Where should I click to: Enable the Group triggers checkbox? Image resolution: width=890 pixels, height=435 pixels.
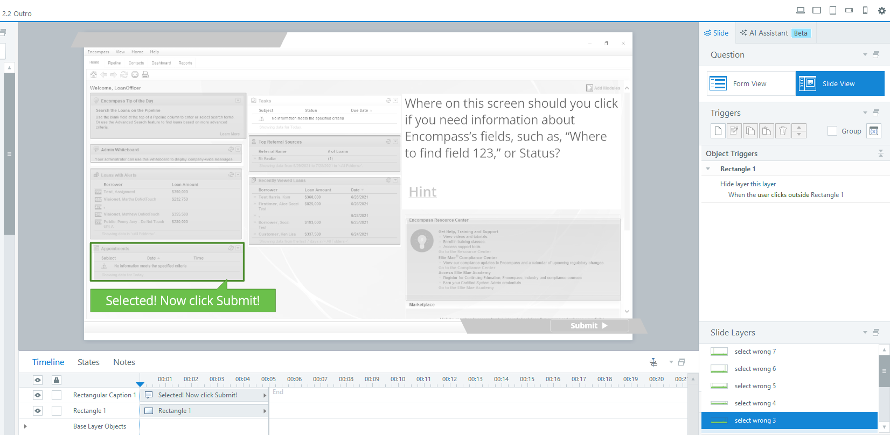coord(832,131)
